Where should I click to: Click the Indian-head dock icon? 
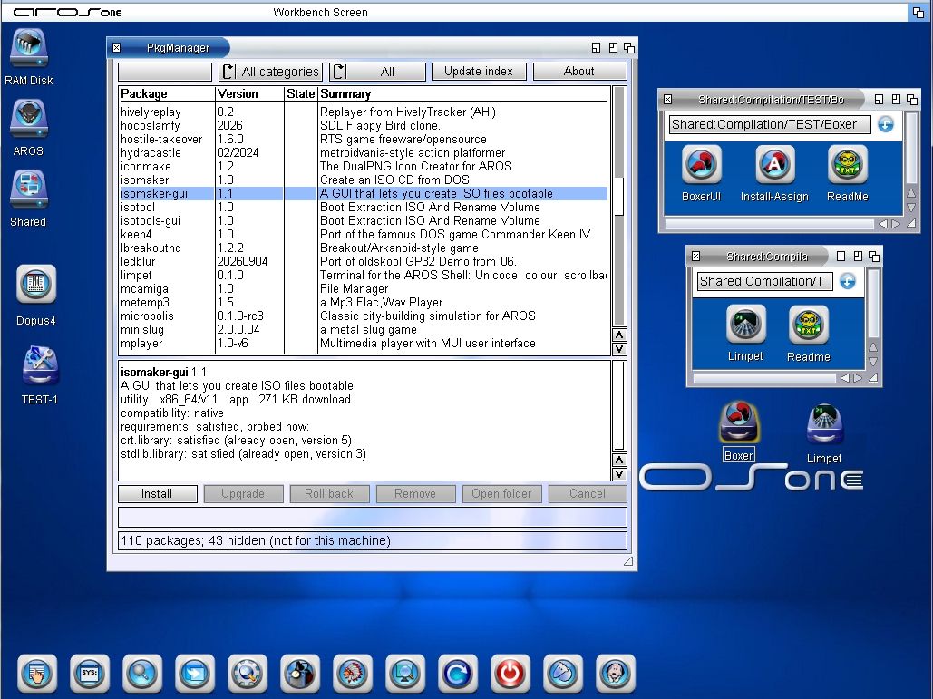[x=352, y=674]
